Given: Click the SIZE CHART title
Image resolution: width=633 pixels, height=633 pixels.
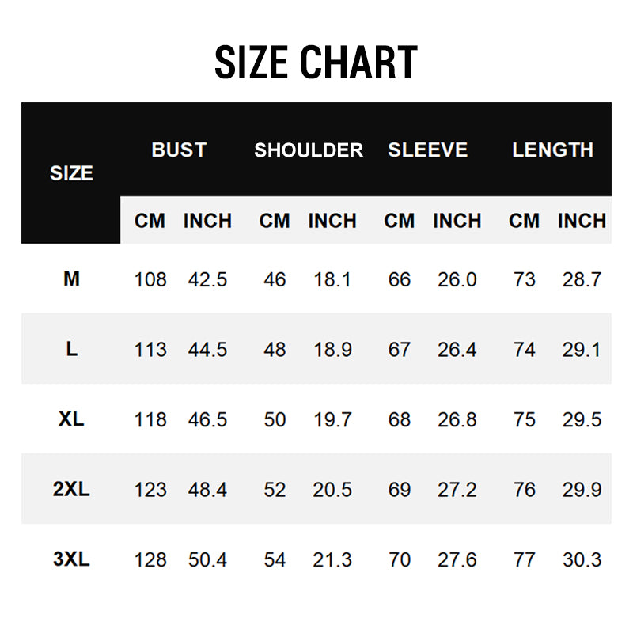Looking at the screenshot, I should click(x=316, y=63).
